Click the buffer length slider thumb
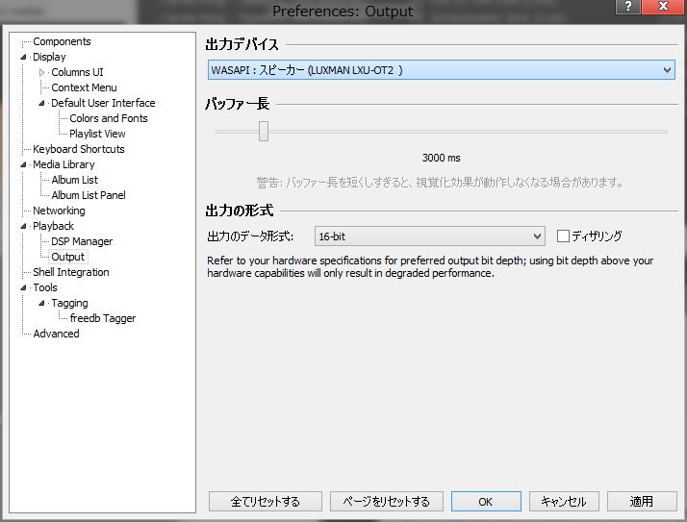 [264, 131]
